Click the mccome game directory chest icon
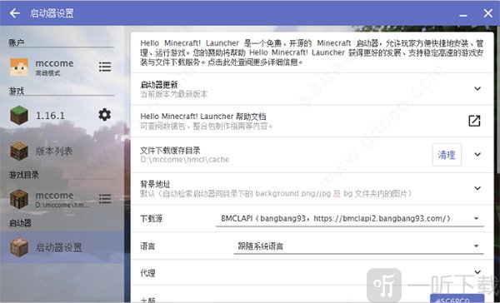 pos(19,199)
